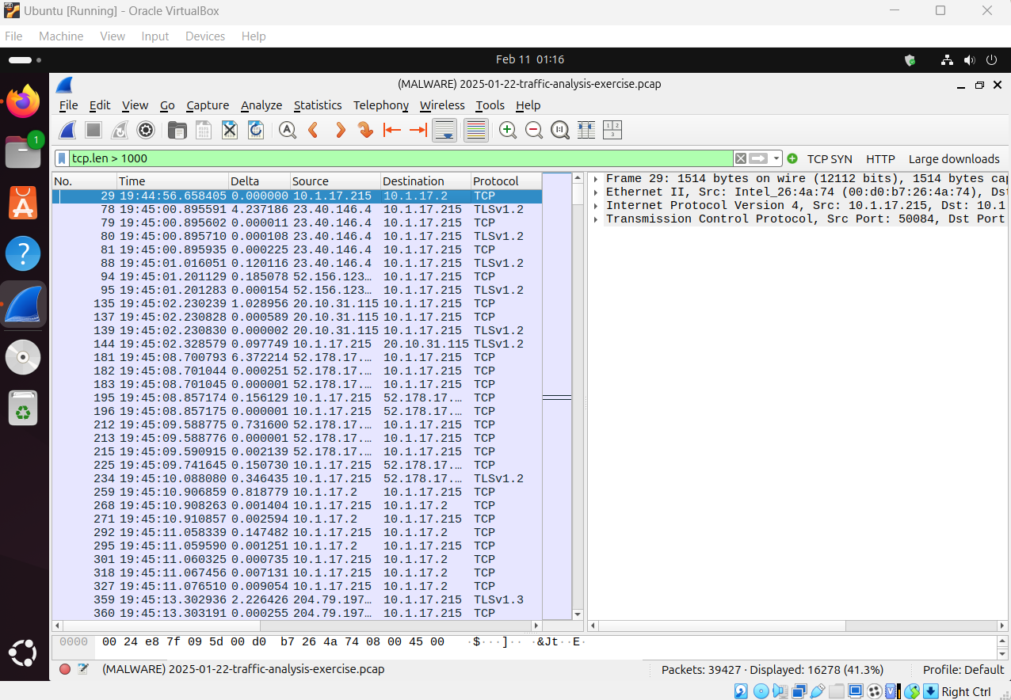1011x700 pixels.
Task: Select the Start capture shark fin icon
Action: (67, 130)
